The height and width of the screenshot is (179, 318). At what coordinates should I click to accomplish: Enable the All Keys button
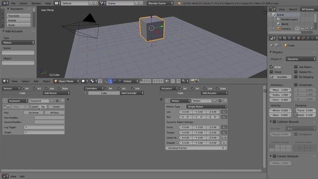pyautogui.click(x=55, y=112)
